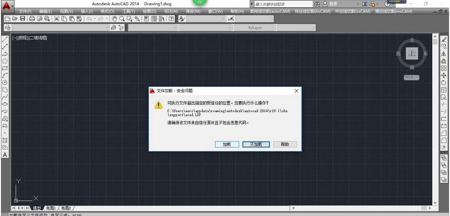Select the Mirror tool
Image resolution: width=450 pixels, height=216 pixels.
coord(444,54)
